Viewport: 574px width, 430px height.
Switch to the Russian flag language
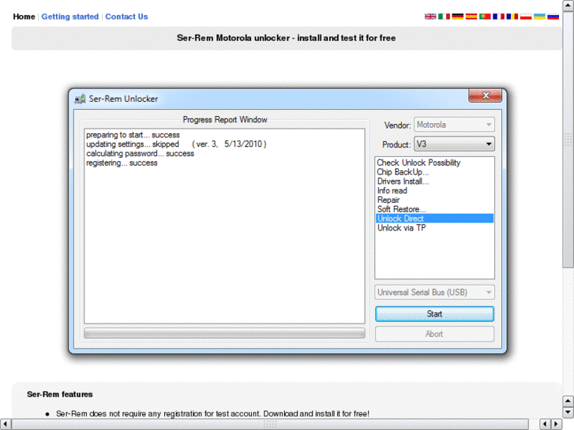point(553,17)
